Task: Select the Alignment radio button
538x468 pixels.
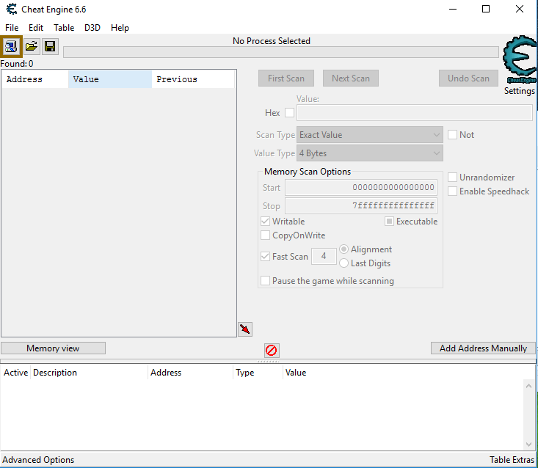Action: tap(343, 249)
